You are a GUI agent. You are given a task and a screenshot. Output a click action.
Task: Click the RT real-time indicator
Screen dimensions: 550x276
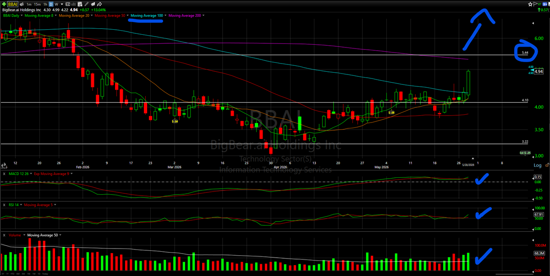pos(539,4)
